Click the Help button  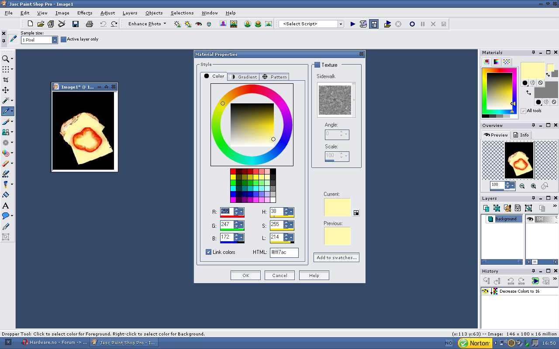pyautogui.click(x=314, y=275)
